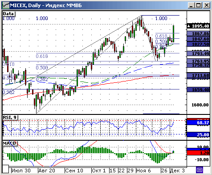Image resolution: width=212 pixels, height=175 pixels.
Task: Click the 1659.40 price level label
Action: coord(198,90)
